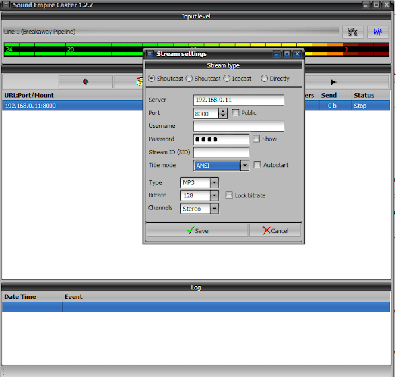Increase port with the up stepper arrow
Screen dimensions: 396x377
[x=223, y=111]
